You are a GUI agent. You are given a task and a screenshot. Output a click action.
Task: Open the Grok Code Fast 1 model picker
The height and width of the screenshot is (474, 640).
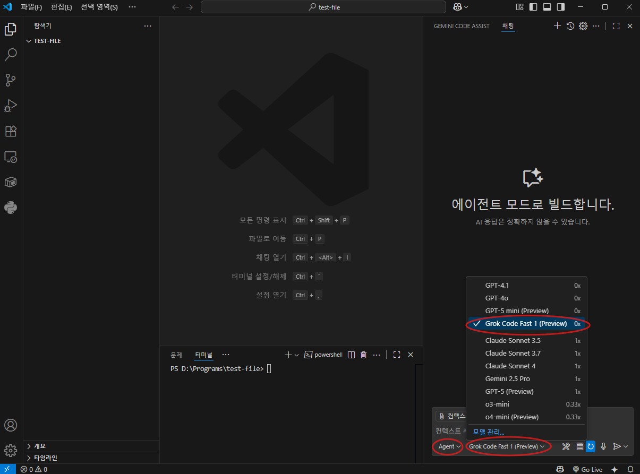pyautogui.click(x=507, y=446)
